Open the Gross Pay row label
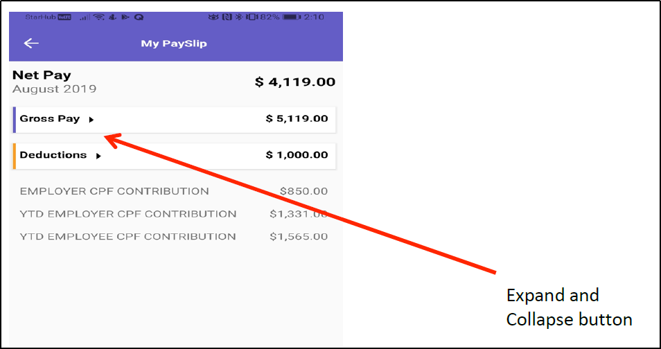The height and width of the screenshot is (349, 661). coord(50,119)
